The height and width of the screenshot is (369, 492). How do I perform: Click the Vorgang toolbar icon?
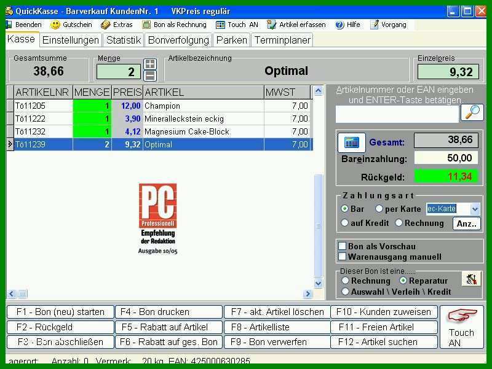(374, 25)
